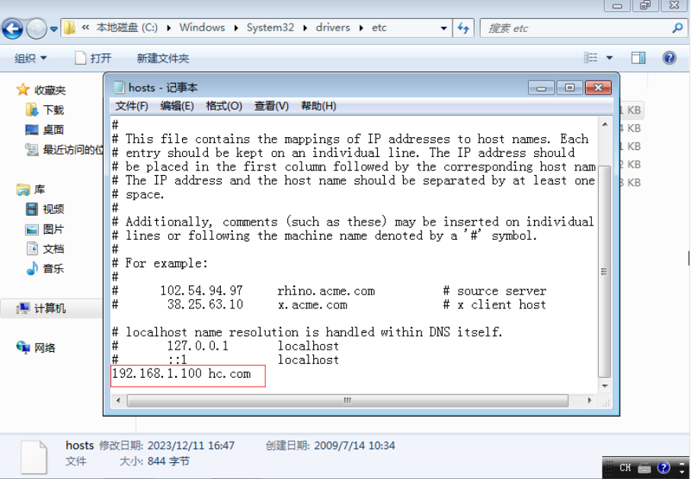691x479 pixels.
Task: Expand the arrow after Windows breadcrumb
Action: point(236,27)
